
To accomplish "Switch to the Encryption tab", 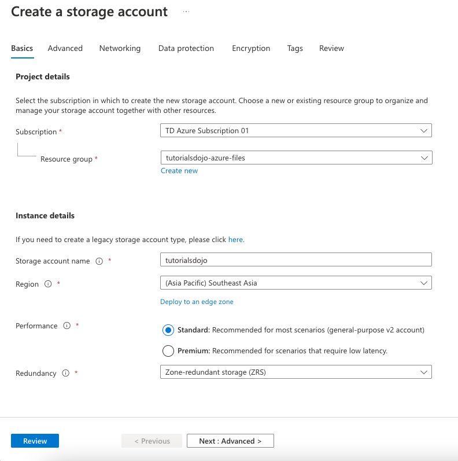I will click(251, 49).
